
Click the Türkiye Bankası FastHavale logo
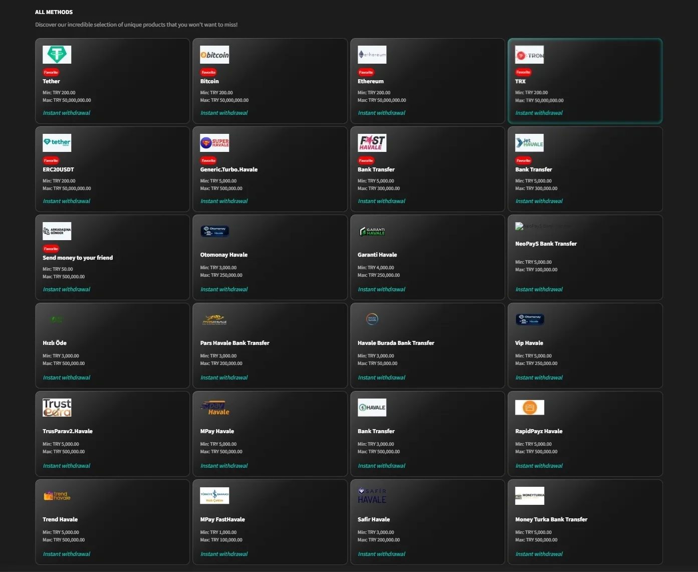tap(214, 496)
